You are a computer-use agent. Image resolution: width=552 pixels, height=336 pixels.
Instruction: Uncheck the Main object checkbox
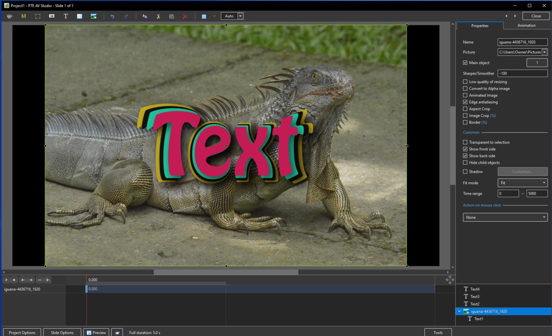click(465, 63)
